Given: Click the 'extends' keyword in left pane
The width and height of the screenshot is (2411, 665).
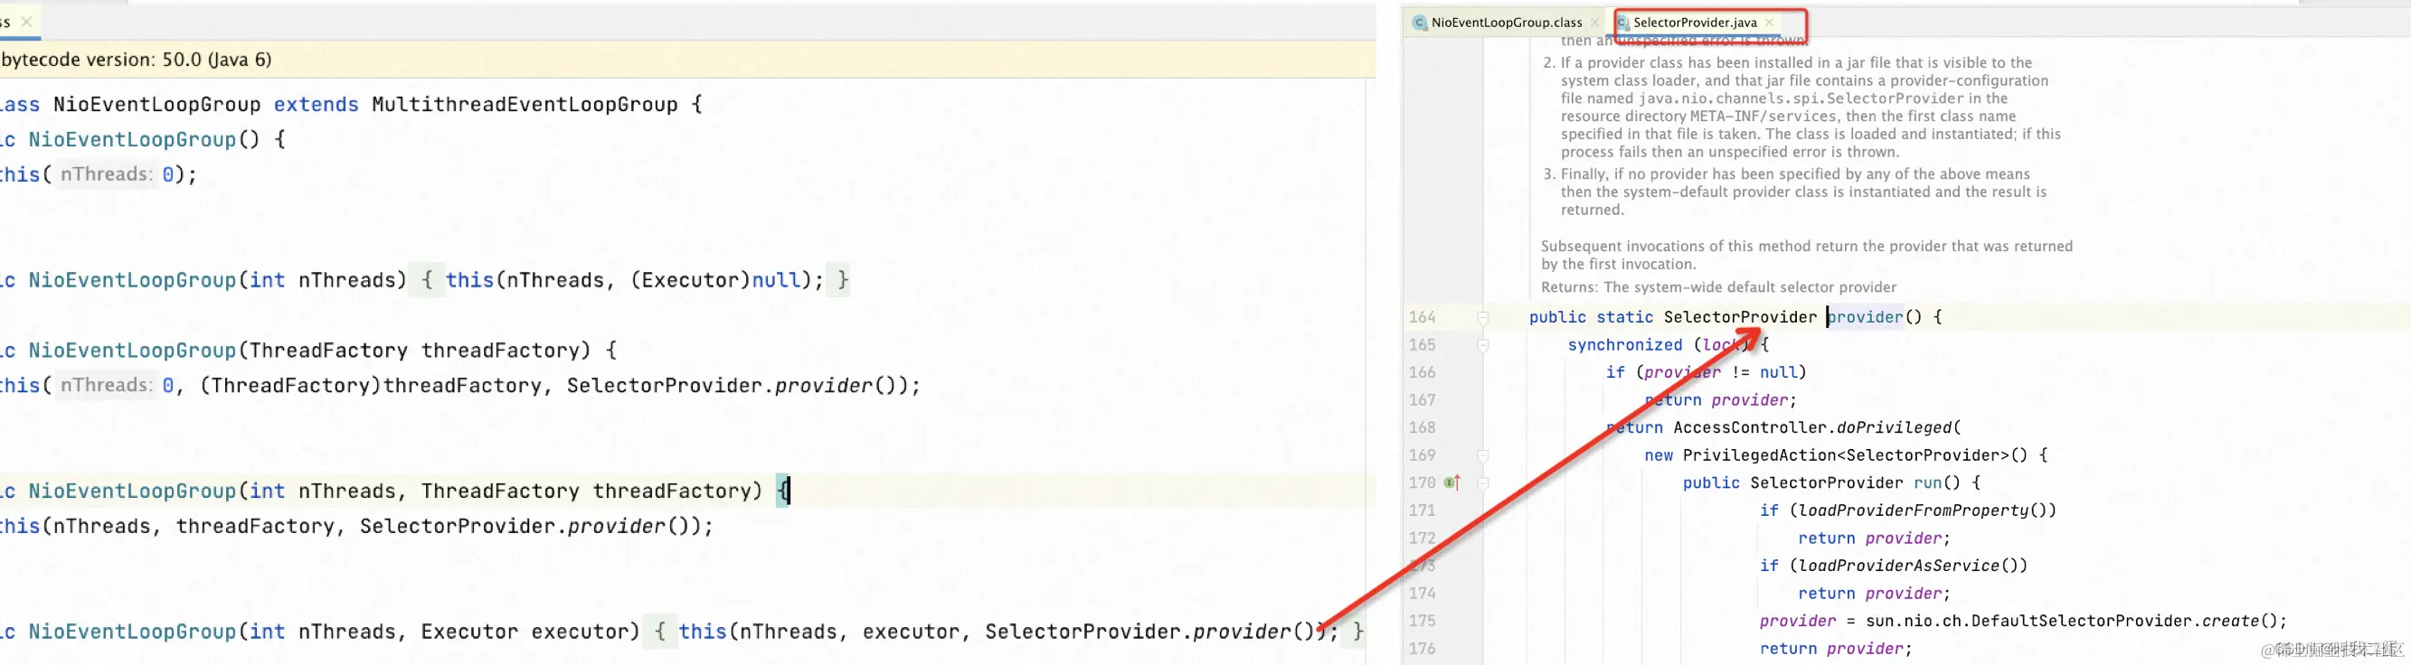Looking at the screenshot, I should pyautogui.click(x=316, y=105).
